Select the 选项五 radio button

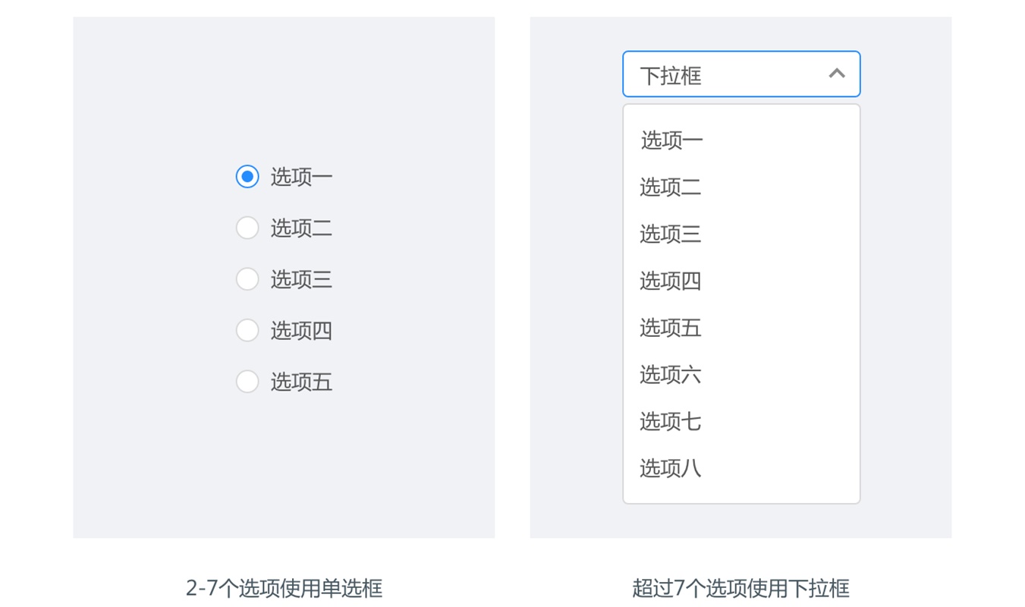pyautogui.click(x=247, y=382)
